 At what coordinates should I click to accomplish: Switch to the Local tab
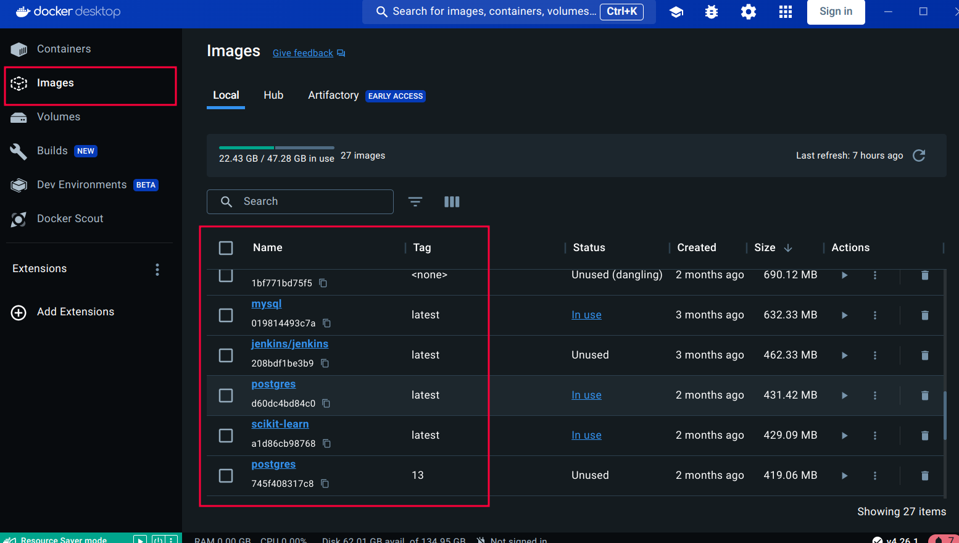pos(226,95)
